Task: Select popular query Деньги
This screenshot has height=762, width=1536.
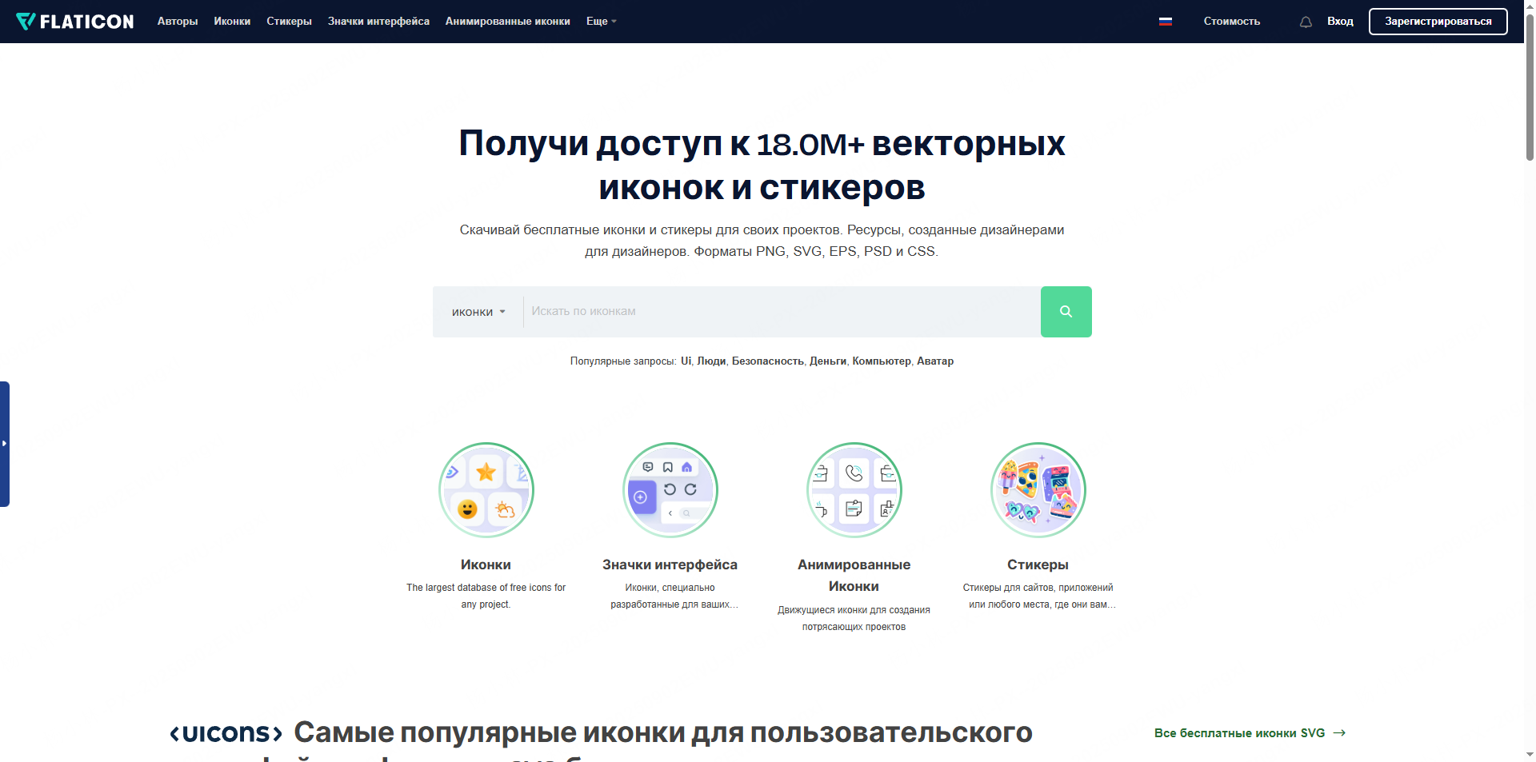Action: pyautogui.click(x=827, y=361)
